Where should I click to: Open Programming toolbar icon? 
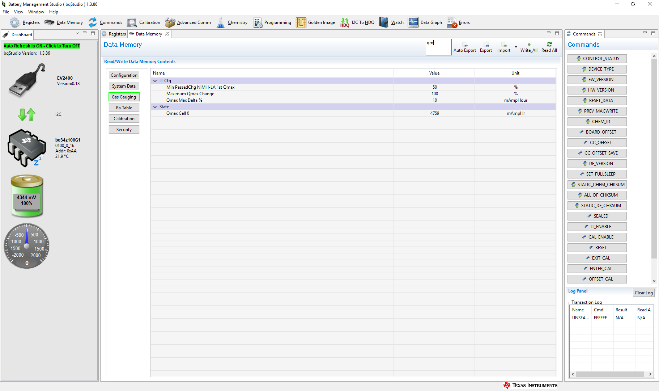coord(258,22)
